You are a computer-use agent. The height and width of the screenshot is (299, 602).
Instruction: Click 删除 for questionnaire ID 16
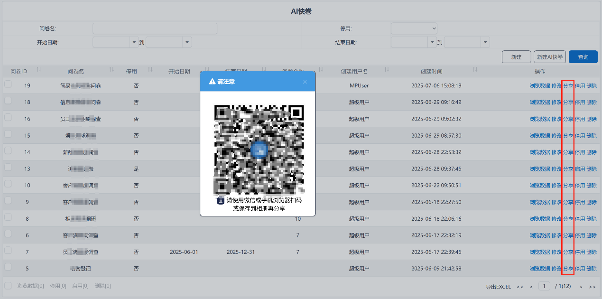tap(592, 119)
